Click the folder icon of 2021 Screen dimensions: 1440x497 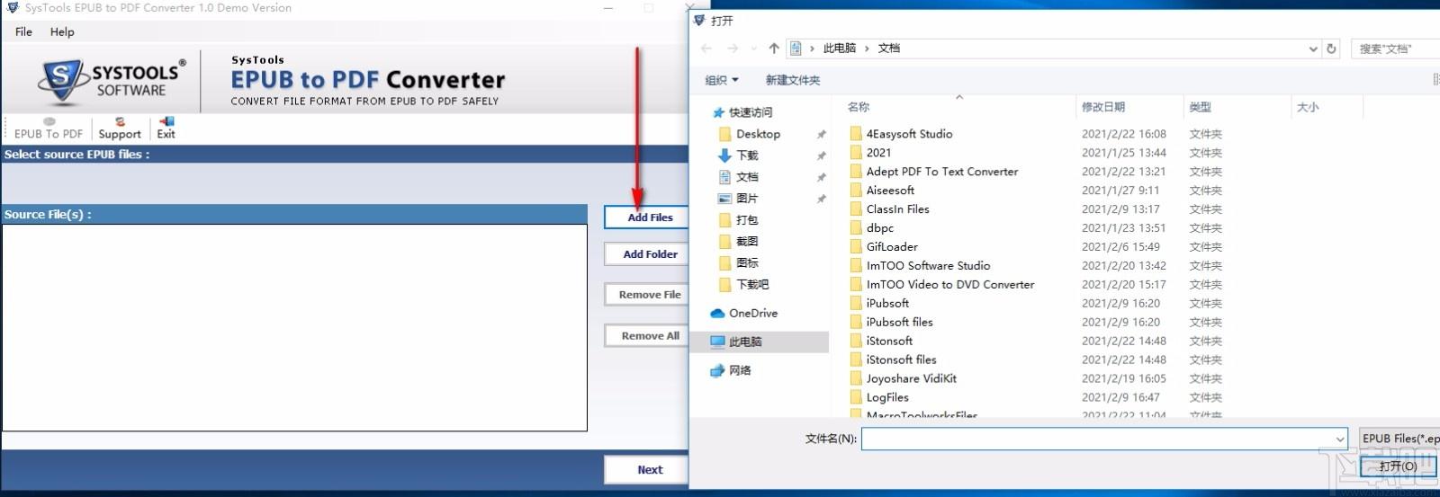coord(856,153)
